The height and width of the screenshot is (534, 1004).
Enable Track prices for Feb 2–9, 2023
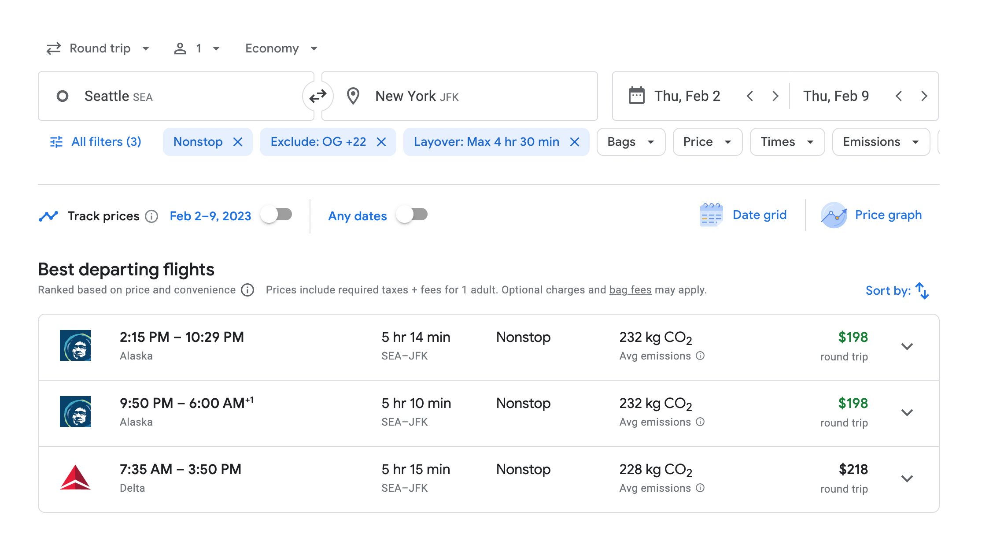click(x=277, y=215)
